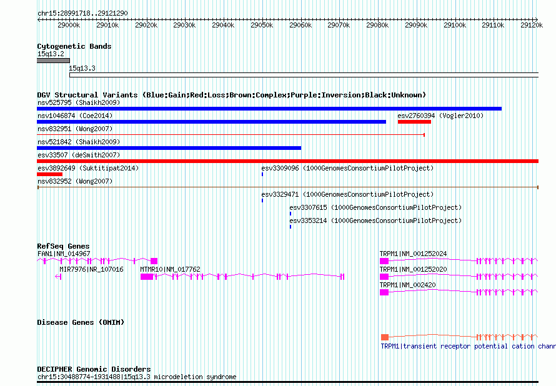
Task: Click the nsv832951 (Wong2007) label
Action: pyautogui.click(x=75, y=129)
